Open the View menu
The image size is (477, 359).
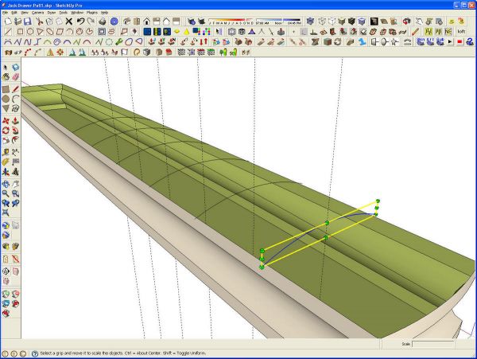(x=25, y=13)
